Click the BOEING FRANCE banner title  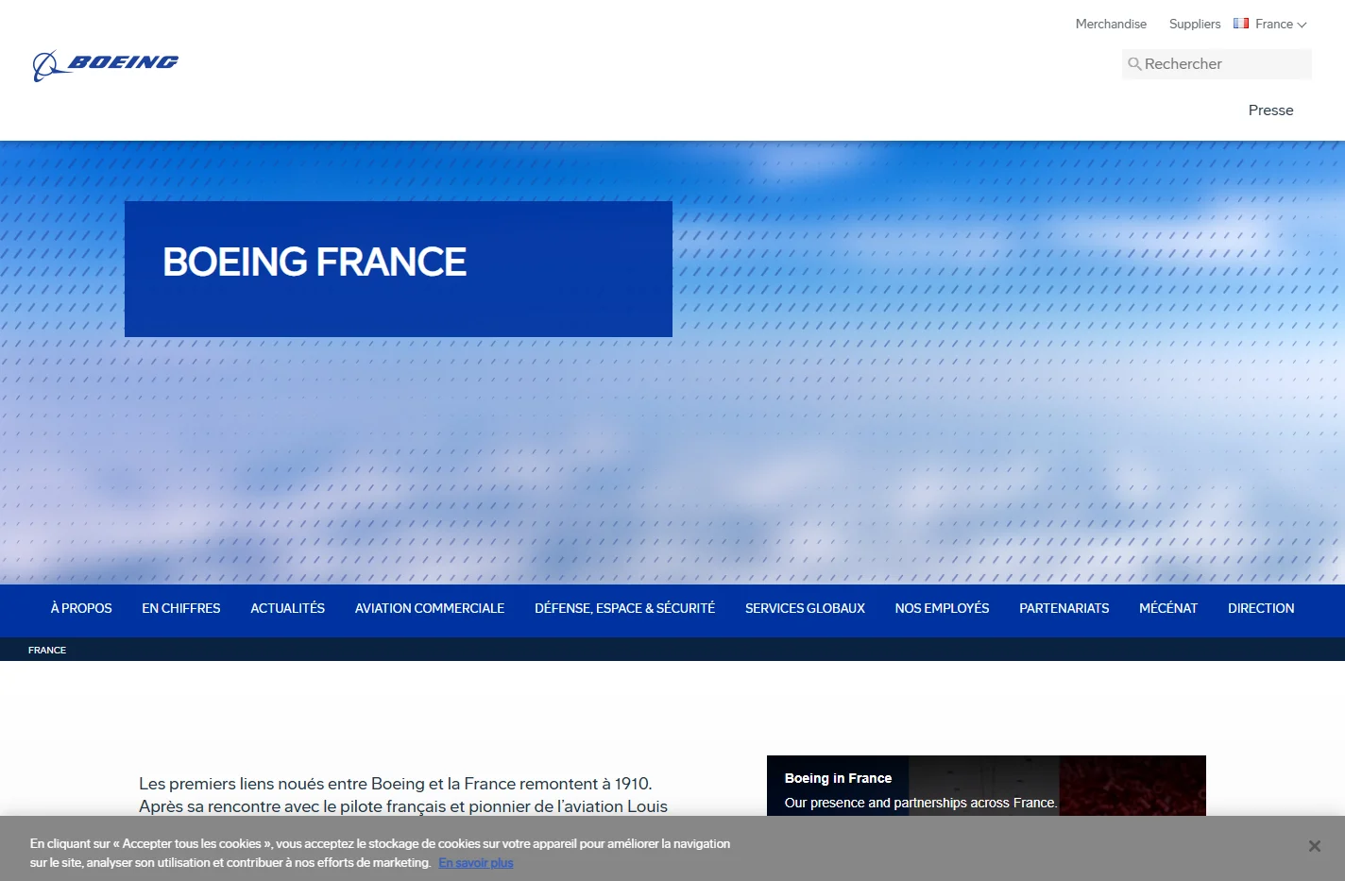[315, 263]
